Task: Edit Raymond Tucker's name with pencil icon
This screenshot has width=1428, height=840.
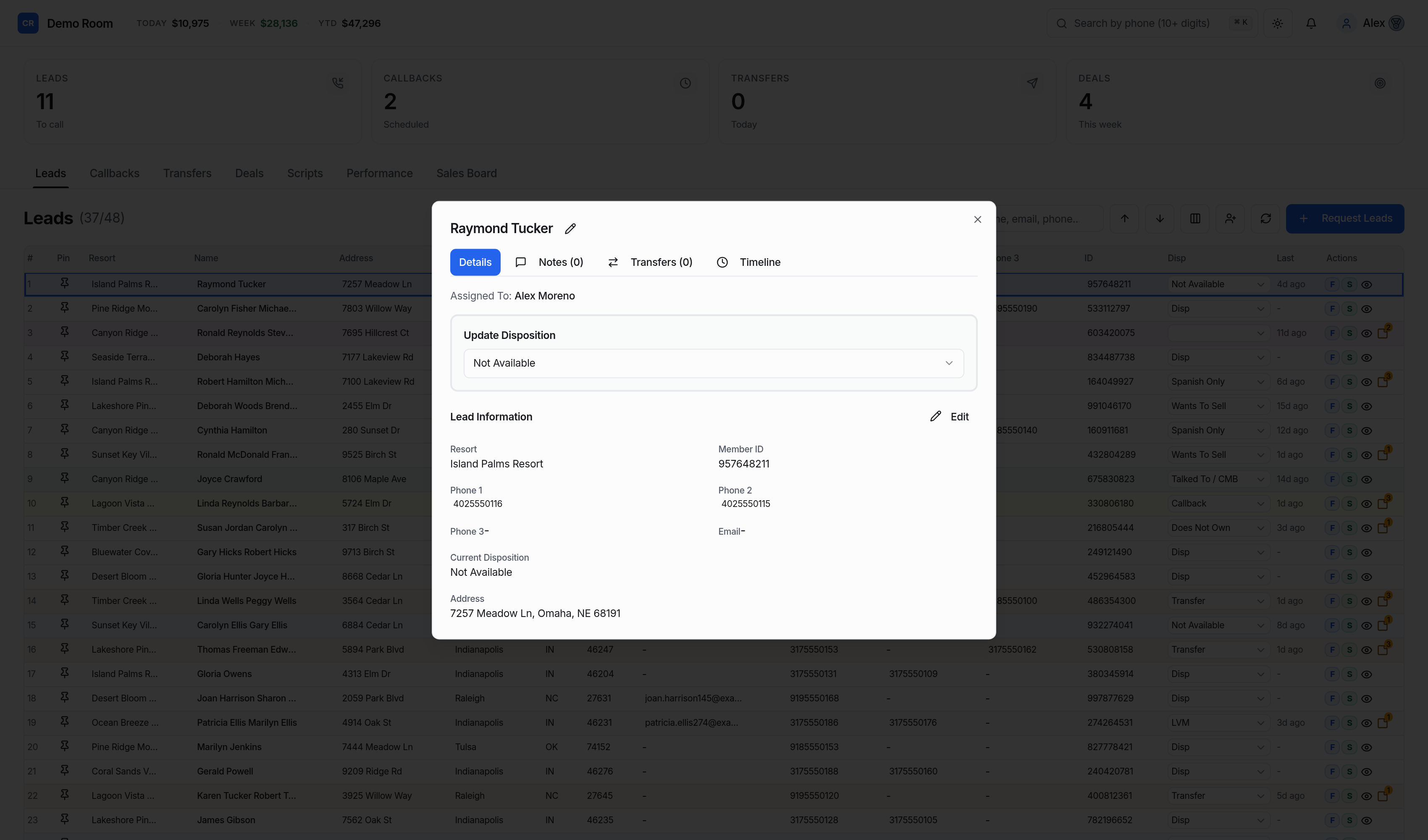Action: pos(570,228)
